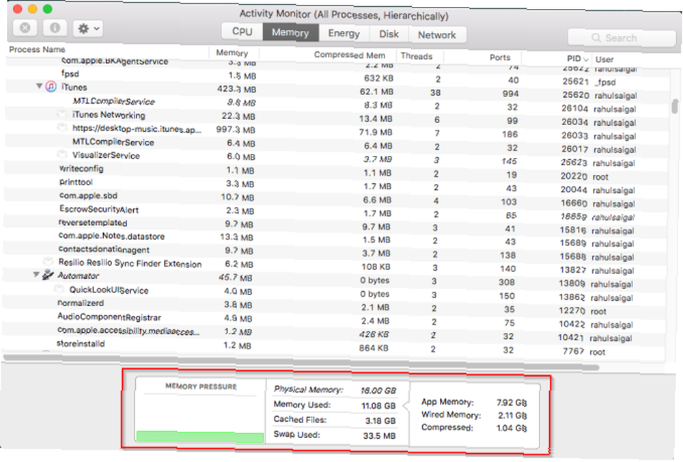Sort by Process Name column header
Viewport: 683px width, 462px height.
[38, 49]
